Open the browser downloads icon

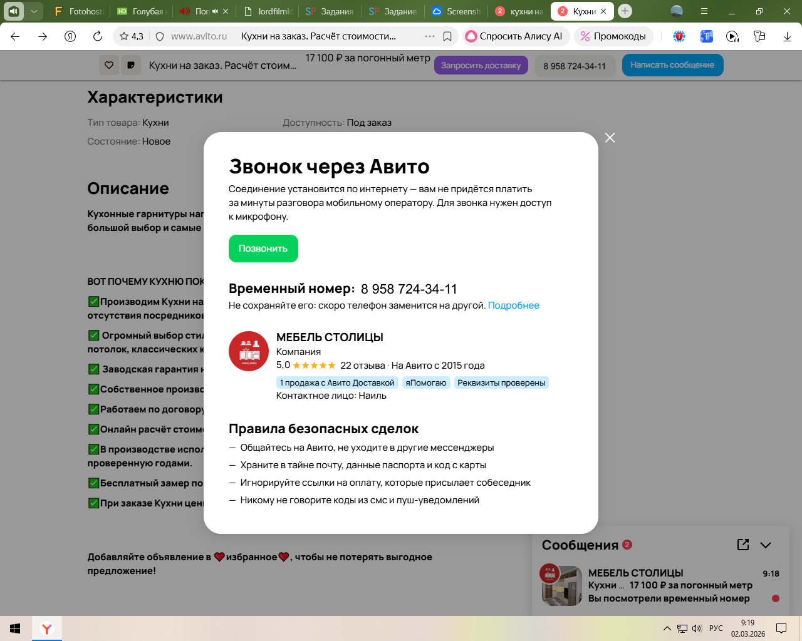pos(787,36)
